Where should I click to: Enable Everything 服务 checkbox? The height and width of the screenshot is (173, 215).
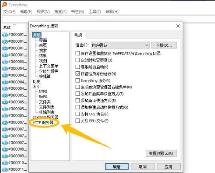click(x=78, y=80)
